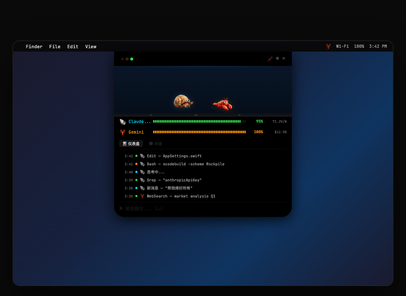Select the Gemini agent name
Screen dimensions: 406x296
[x=136, y=132]
